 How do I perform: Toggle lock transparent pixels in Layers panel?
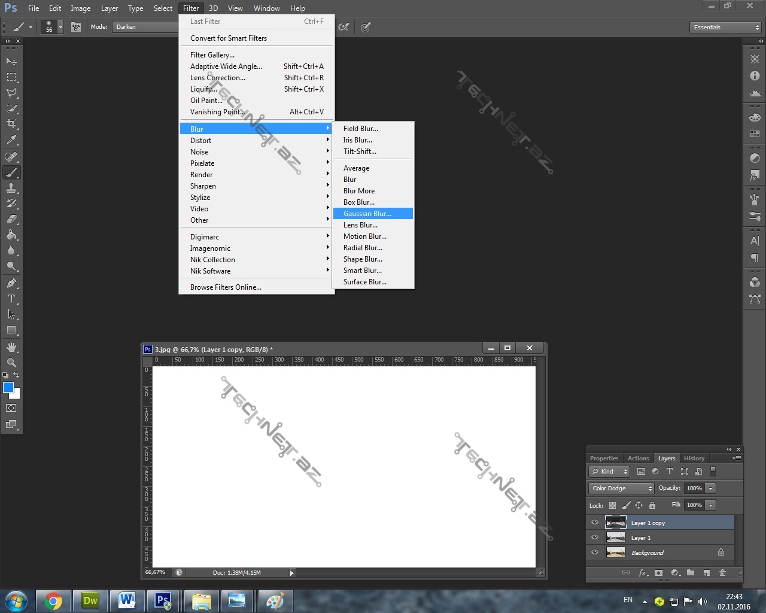(x=612, y=505)
